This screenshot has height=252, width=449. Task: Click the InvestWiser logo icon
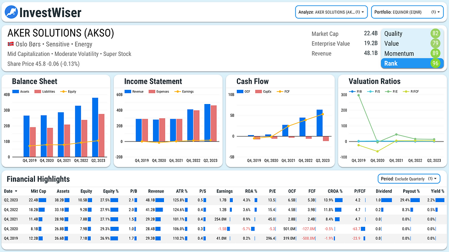pos(11,12)
